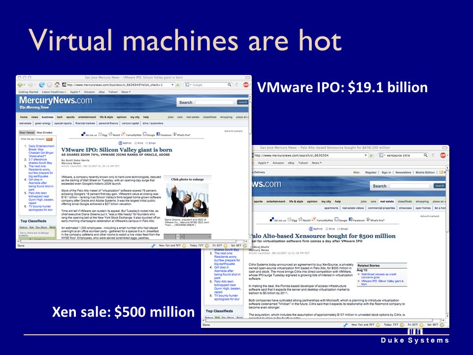Open the tech section in VMware window
The width and height of the screenshot is (473, 355).
pyautogui.click(x=60, y=117)
